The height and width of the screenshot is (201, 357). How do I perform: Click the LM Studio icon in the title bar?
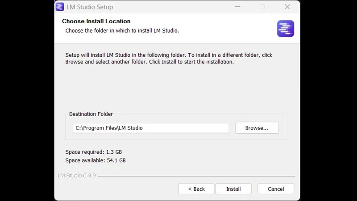click(x=60, y=7)
